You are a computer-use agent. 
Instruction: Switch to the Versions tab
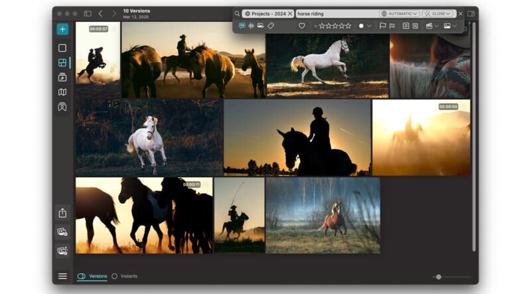[92, 276]
